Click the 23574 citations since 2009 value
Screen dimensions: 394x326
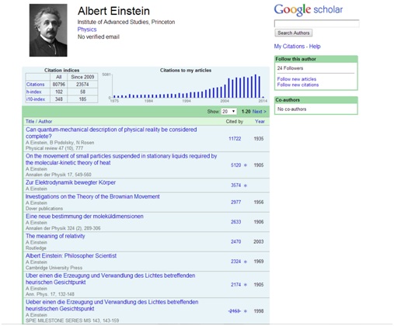pyautogui.click(x=82, y=85)
